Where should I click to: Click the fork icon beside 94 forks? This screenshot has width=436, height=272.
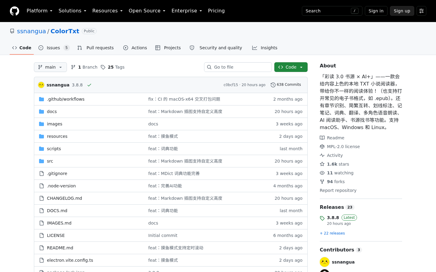tap(322, 182)
